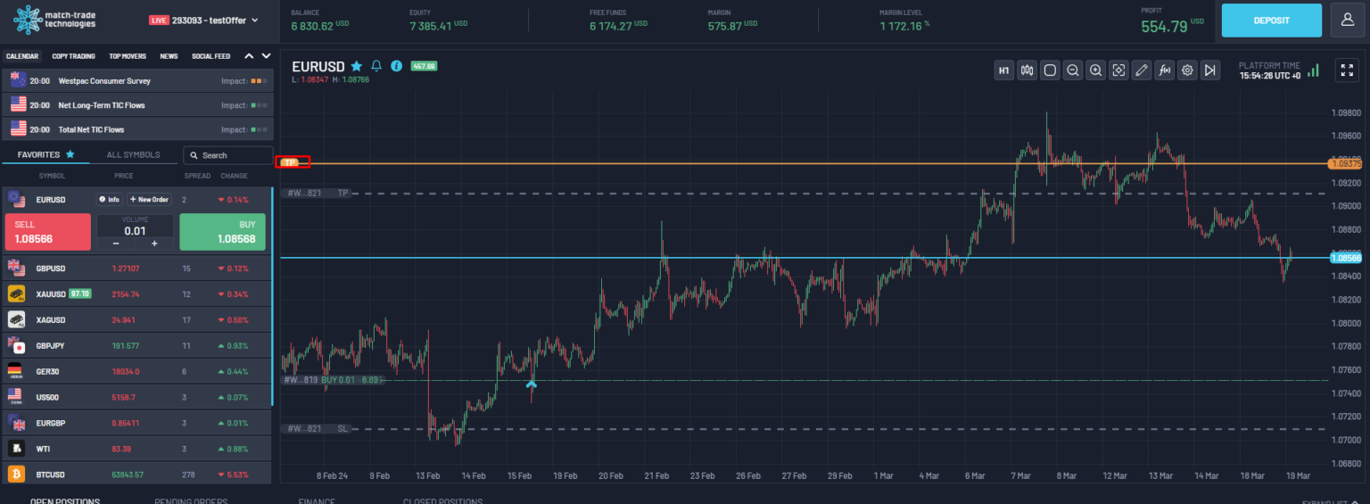Open the pencil drawing tools
Screen dimensions: 1370x504
point(1142,70)
